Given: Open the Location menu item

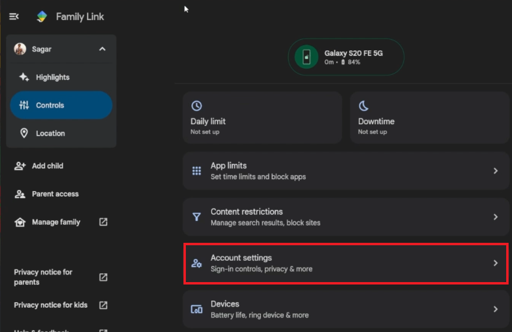Looking at the screenshot, I should [61, 133].
